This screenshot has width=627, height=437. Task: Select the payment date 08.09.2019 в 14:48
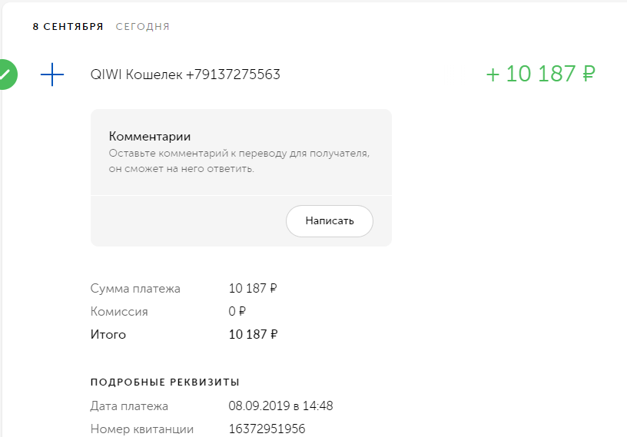(x=280, y=406)
